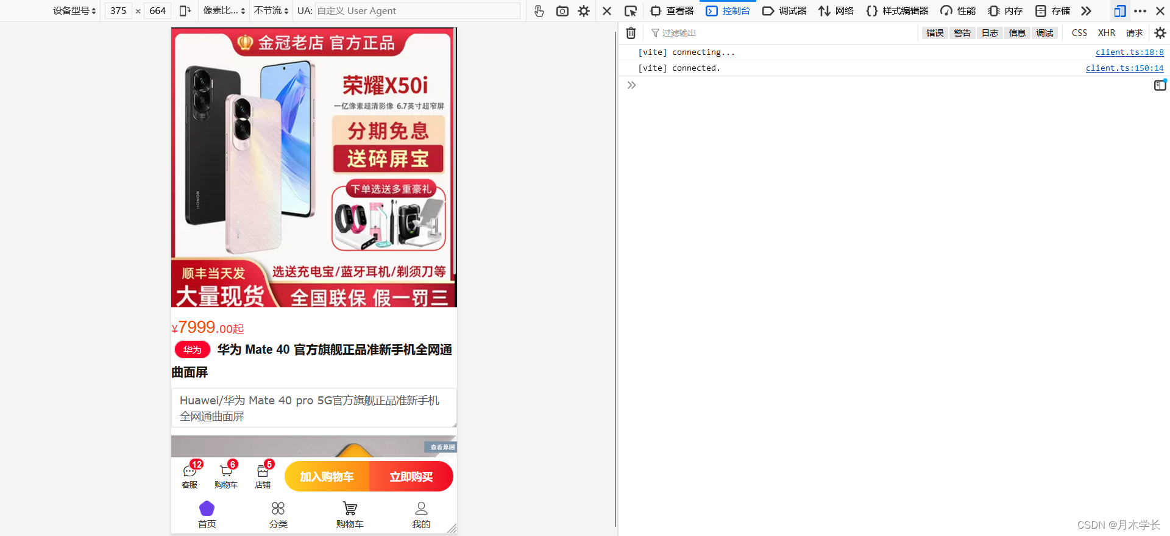Click the 荣耀X50i product banner image
This screenshot has width=1170, height=536.
pyautogui.click(x=314, y=167)
